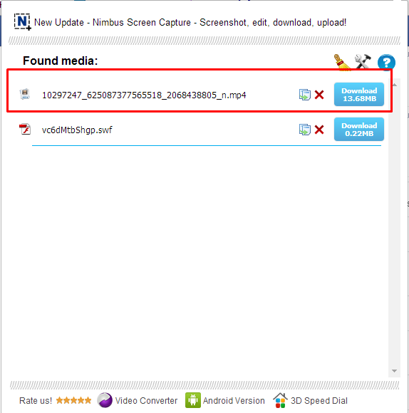Remove vc6dMtbShgp.swf with red X
The height and width of the screenshot is (413, 409).
pyautogui.click(x=319, y=130)
